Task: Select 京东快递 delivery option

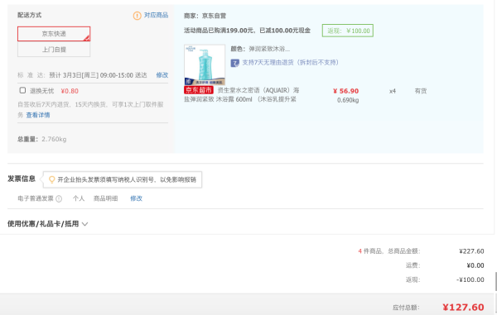Action: (x=54, y=34)
